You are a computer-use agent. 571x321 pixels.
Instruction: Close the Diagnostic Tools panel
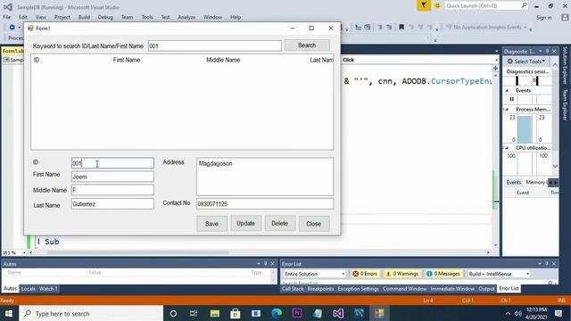(x=554, y=52)
